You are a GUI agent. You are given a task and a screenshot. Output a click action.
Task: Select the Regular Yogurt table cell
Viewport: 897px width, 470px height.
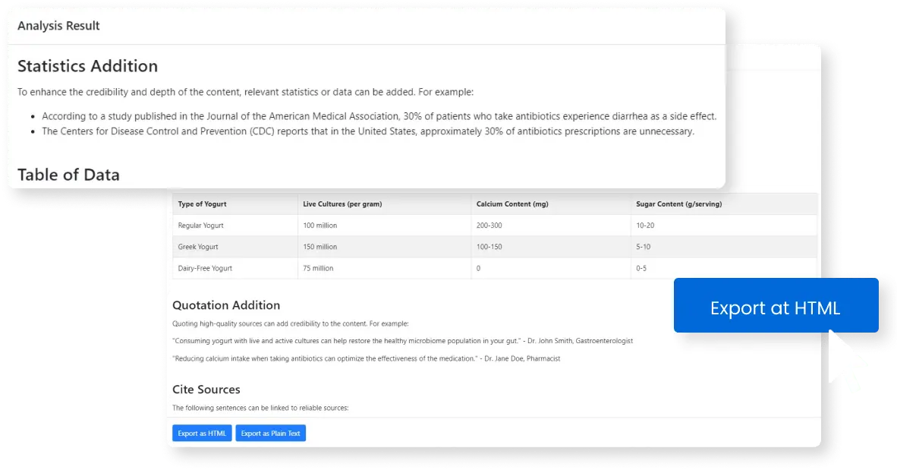pyautogui.click(x=201, y=226)
